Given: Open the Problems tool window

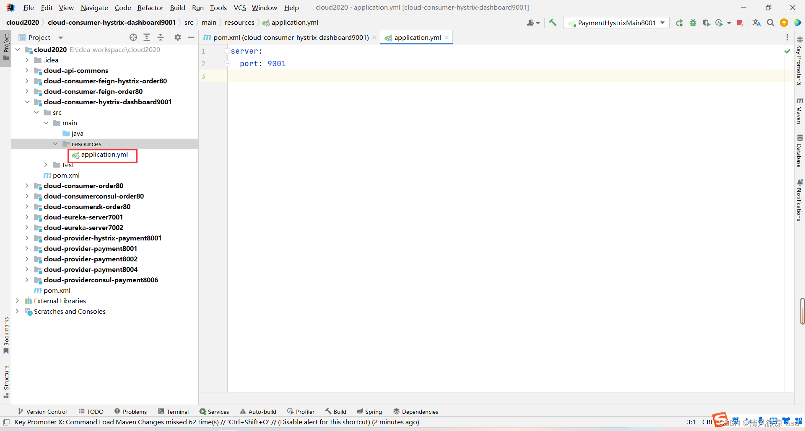Looking at the screenshot, I should tap(130, 412).
